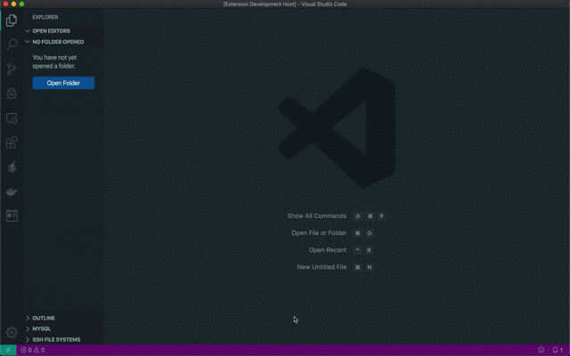This screenshot has width=570, height=356.
Task: Open the Source Control view icon
Action: click(x=12, y=69)
